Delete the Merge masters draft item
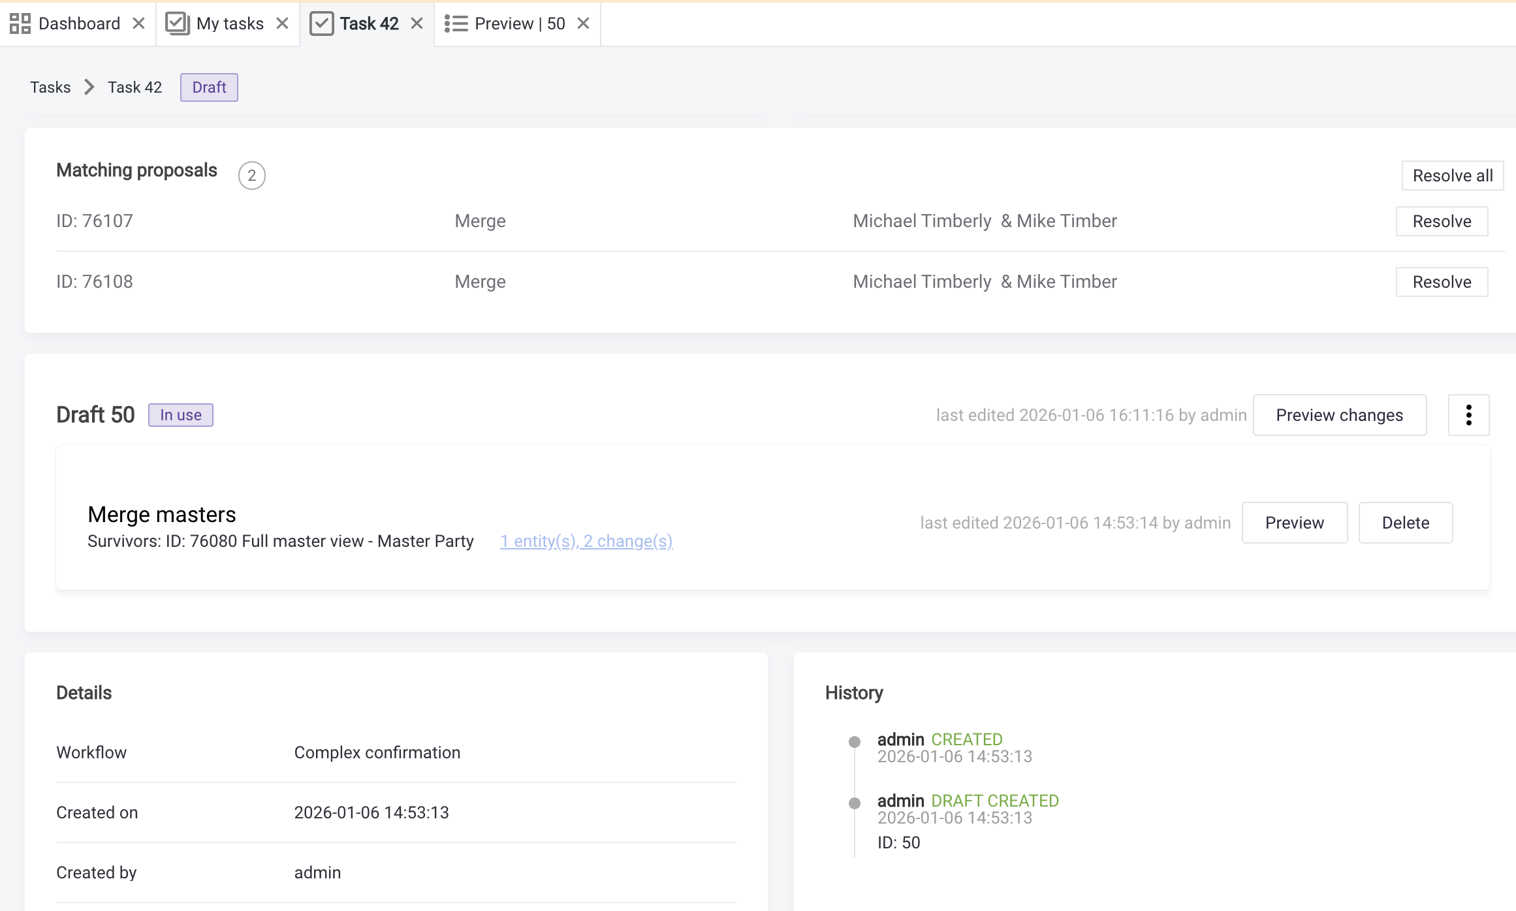 point(1405,523)
